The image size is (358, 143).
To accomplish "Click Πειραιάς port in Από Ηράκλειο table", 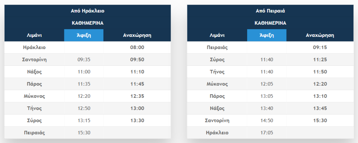I will coord(34,133).
